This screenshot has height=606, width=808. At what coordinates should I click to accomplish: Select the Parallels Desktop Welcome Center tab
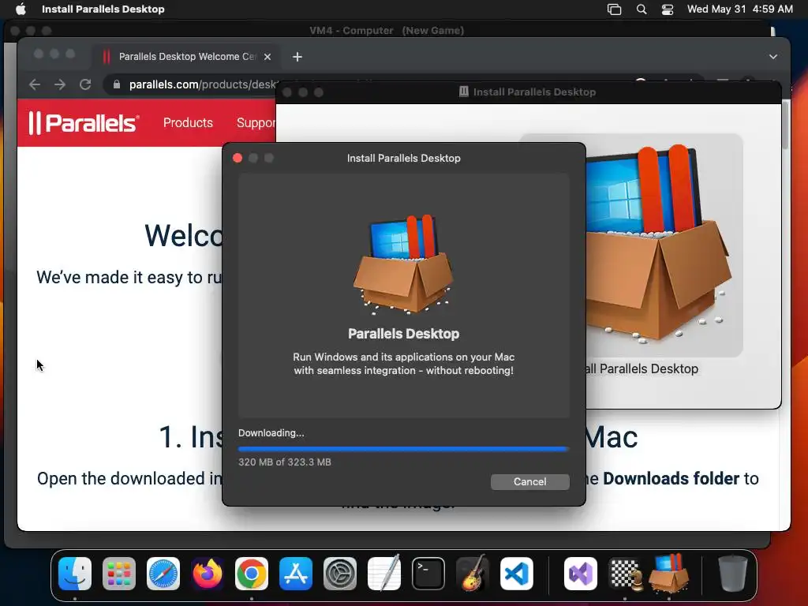point(187,57)
